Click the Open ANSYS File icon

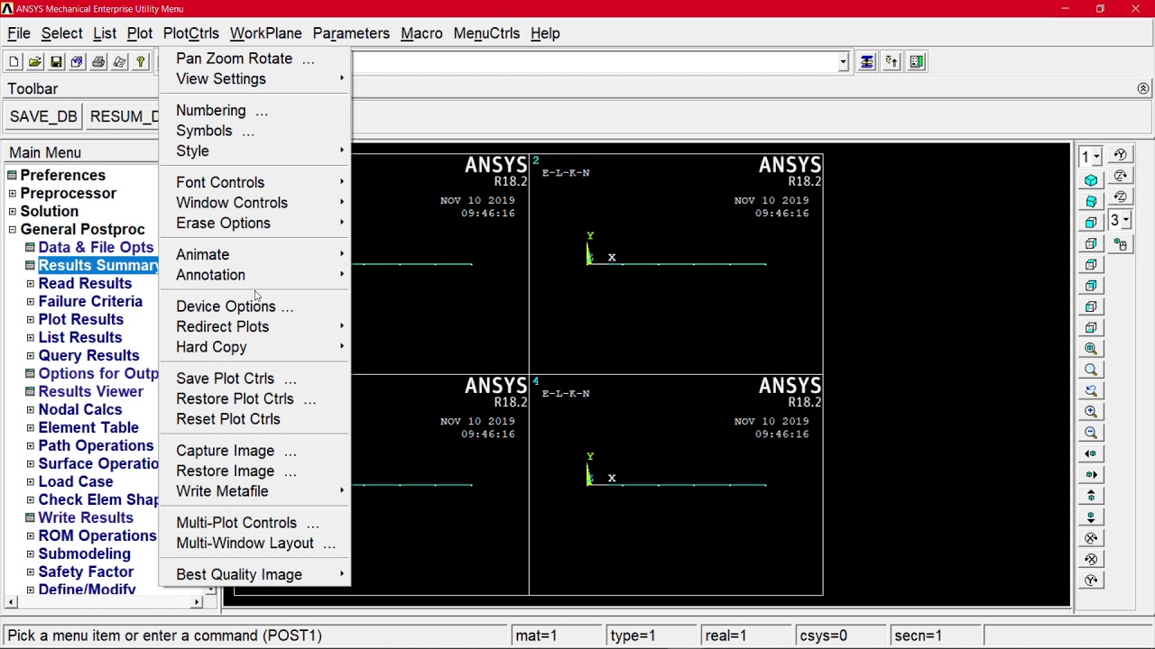tap(34, 62)
